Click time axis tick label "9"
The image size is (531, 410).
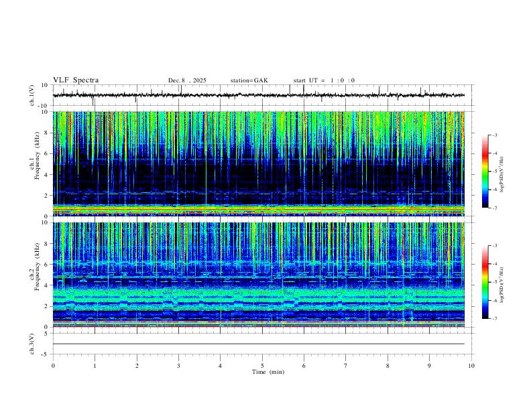(x=429, y=366)
